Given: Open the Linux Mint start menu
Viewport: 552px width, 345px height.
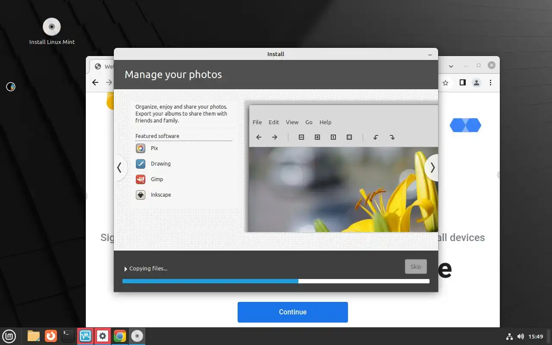Looking at the screenshot, I should (x=9, y=336).
